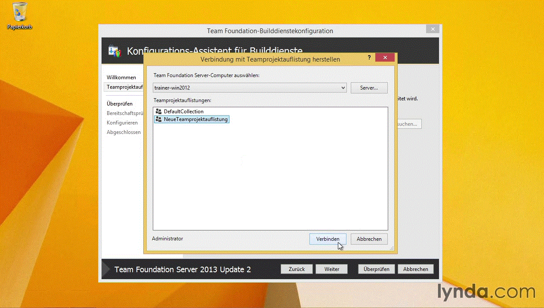
Task: Click the partially hidden ...suchen... button
Action: point(409,124)
